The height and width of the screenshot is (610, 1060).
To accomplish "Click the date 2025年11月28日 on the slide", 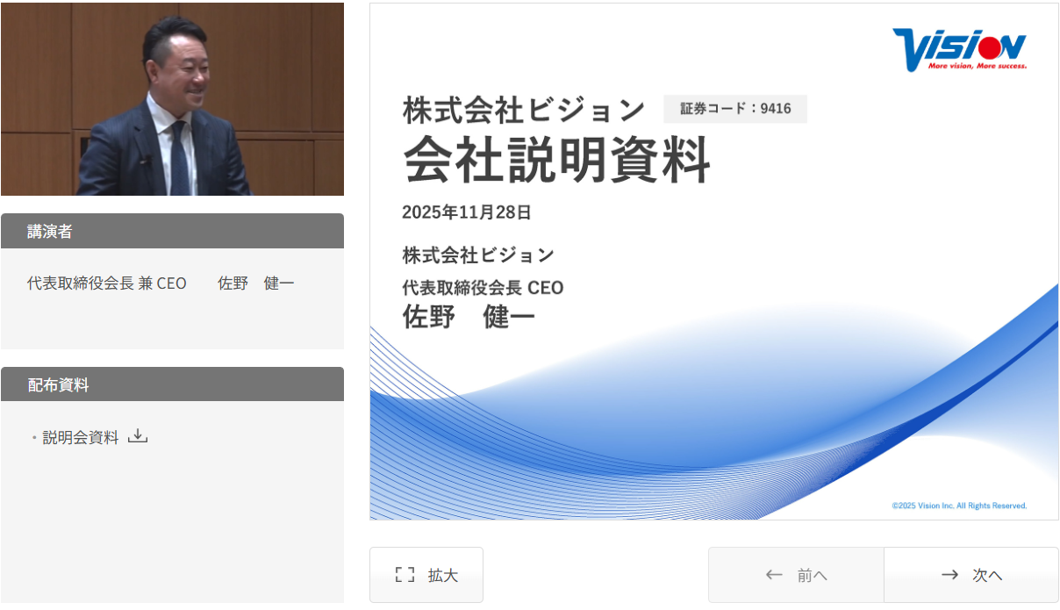I will 467,212.
